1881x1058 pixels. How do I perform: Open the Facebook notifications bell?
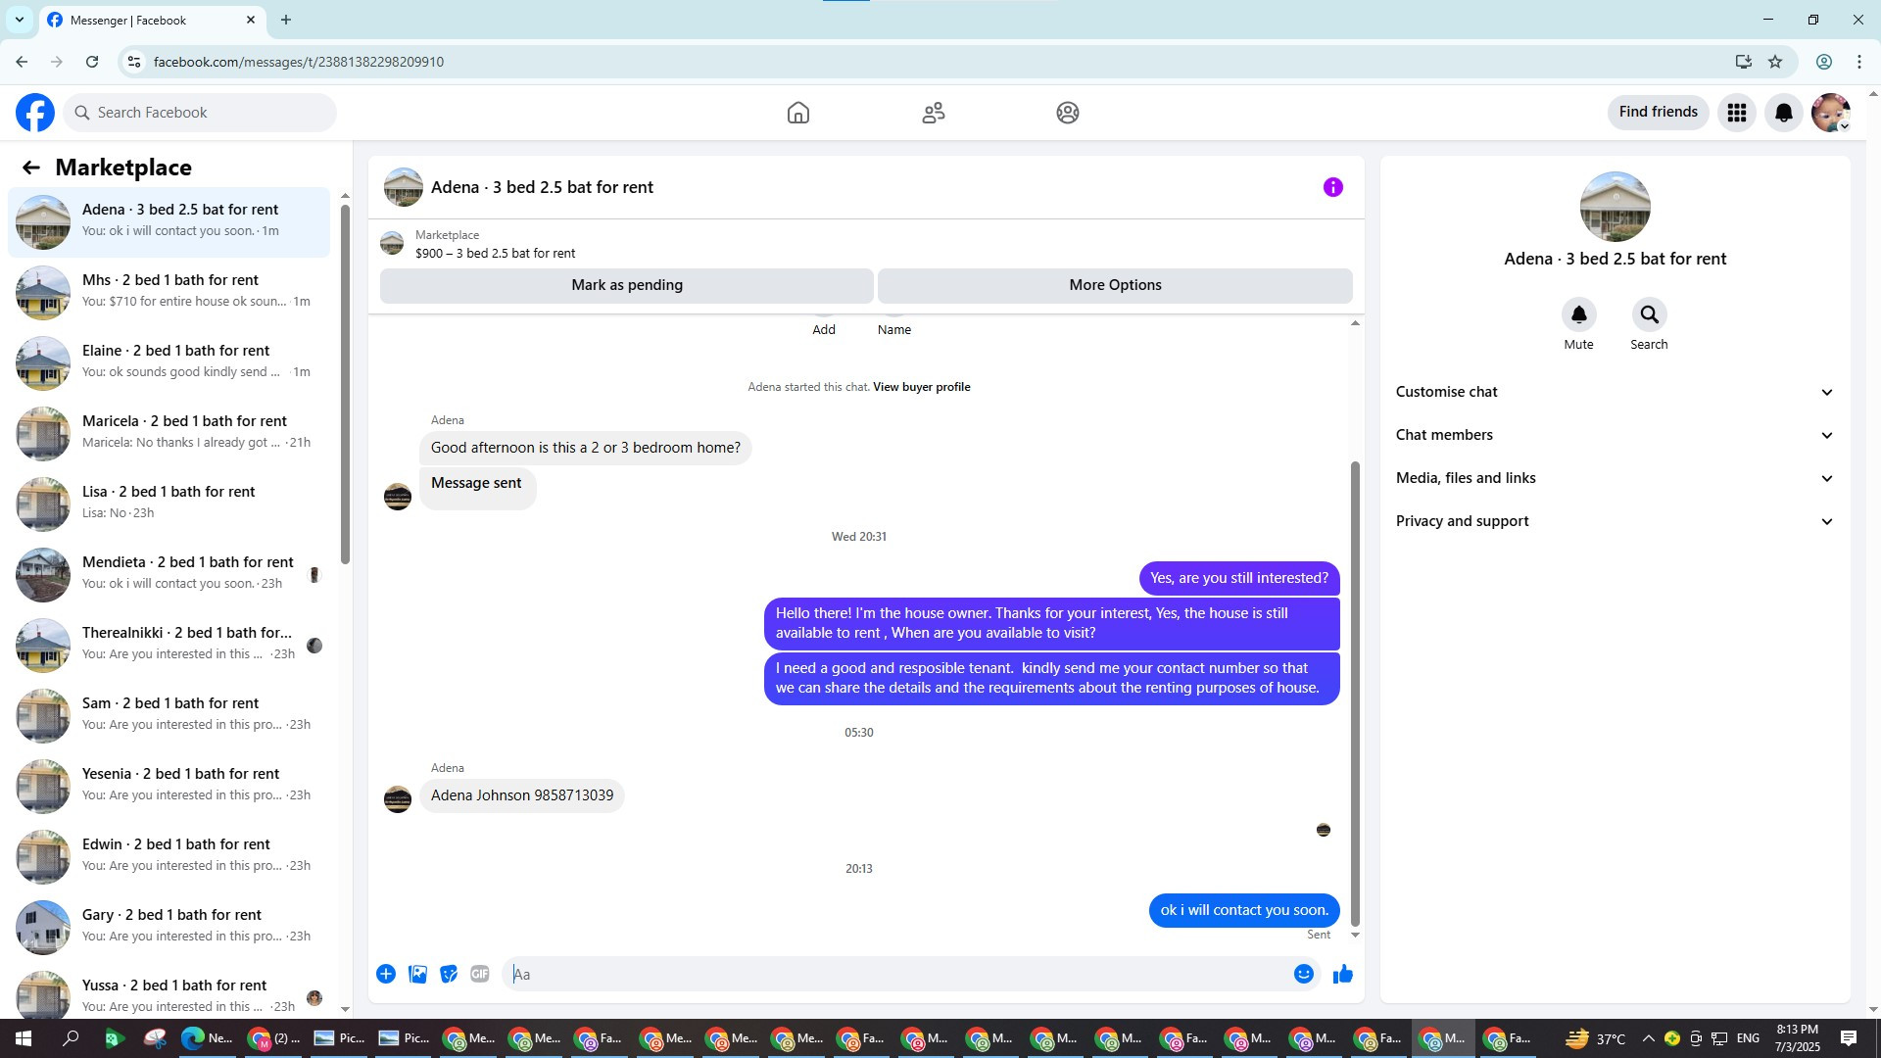click(1783, 113)
